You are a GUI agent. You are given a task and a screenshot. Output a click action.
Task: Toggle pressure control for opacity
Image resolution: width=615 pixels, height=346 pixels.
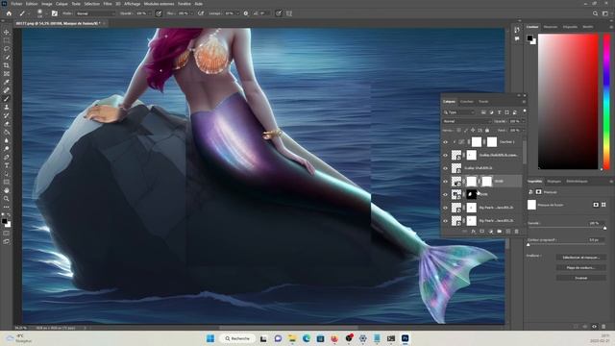(x=159, y=13)
